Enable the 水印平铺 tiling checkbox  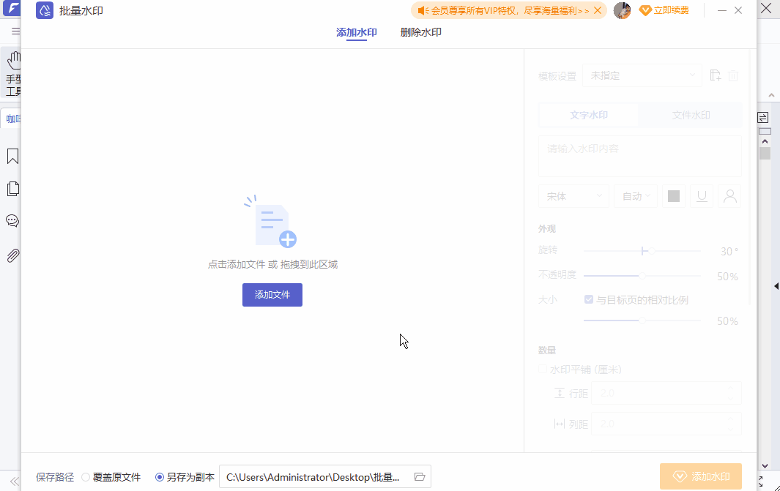click(542, 369)
